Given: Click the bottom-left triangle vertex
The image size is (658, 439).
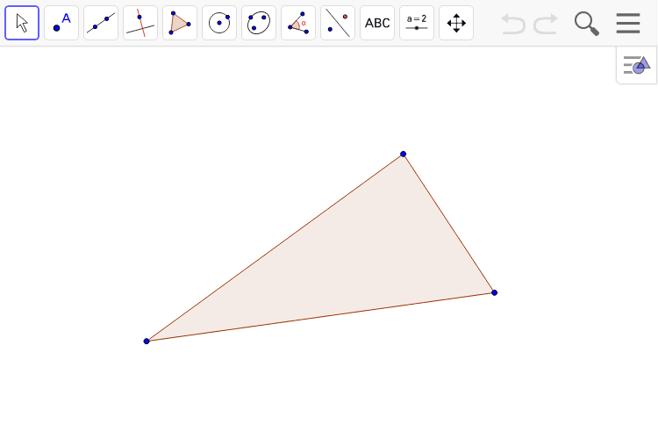Looking at the screenshot, I should tap(146, 342).
